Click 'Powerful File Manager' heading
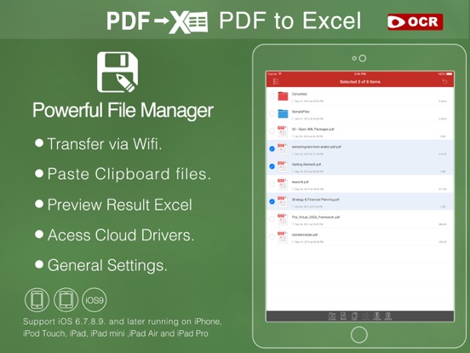 pos(123,111)
